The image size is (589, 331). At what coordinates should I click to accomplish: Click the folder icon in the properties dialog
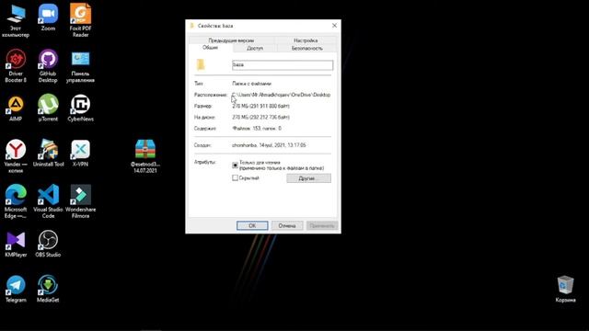201,64
